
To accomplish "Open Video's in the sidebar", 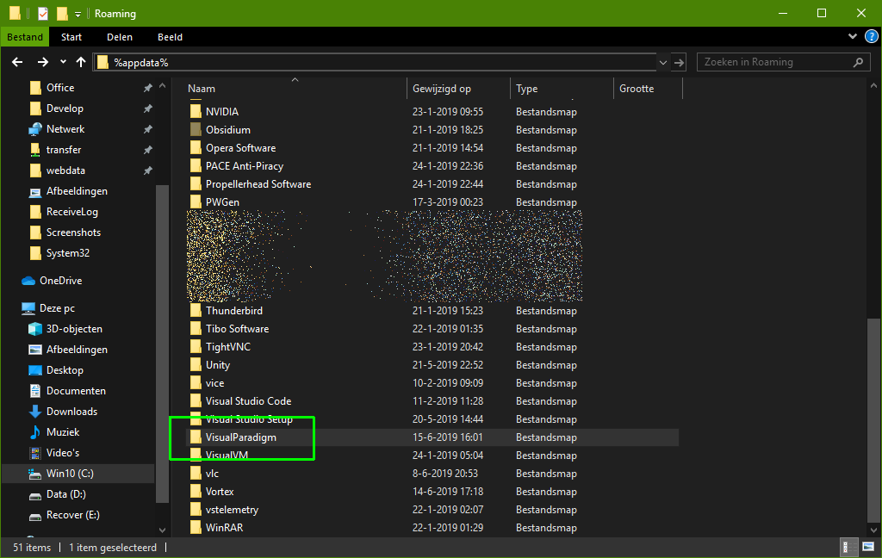I will pos(62,453).
